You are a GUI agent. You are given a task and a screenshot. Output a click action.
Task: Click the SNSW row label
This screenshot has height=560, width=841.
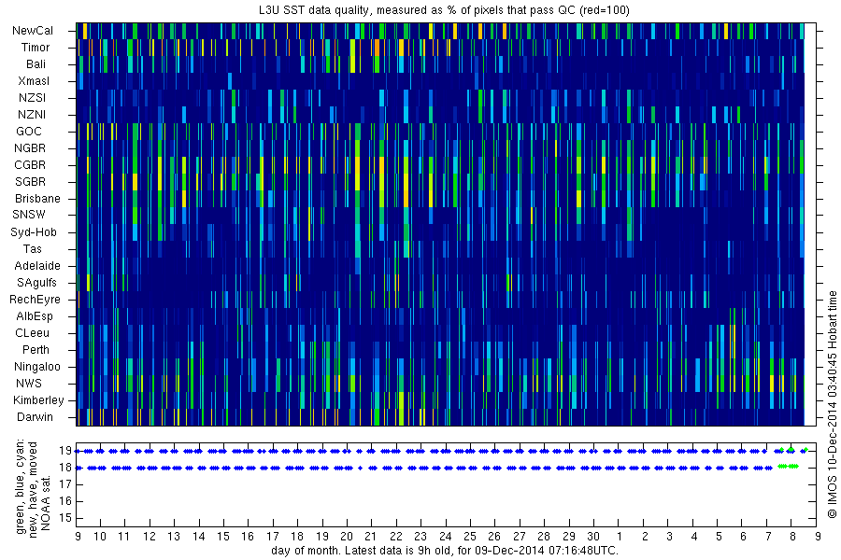pyautogui.click(x=29, y=215)
